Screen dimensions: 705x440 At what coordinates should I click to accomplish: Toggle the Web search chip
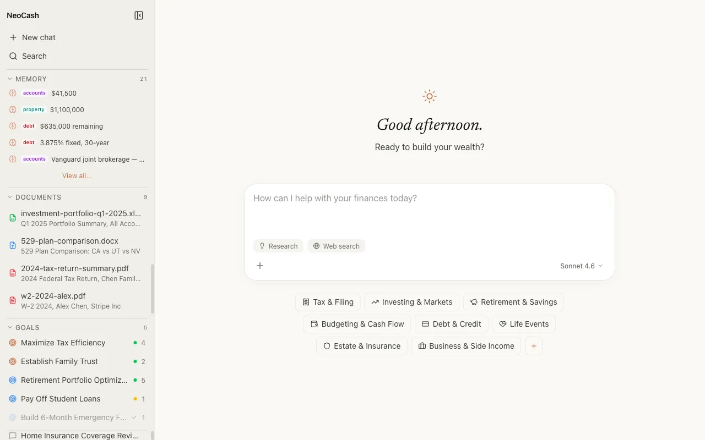pyautogui.click(x=336, y=246)
